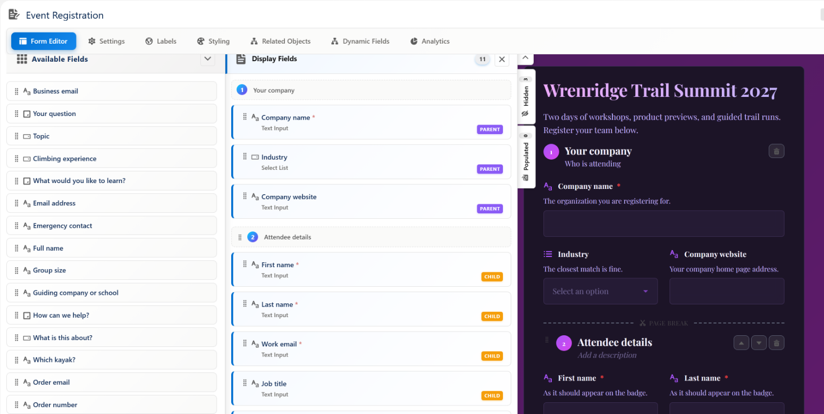
Task: Move the Attendee details section up
Action: tap(742, 343)
